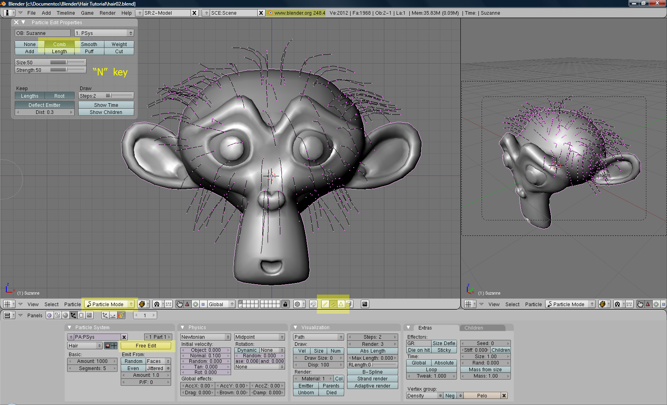Click the layer lock icon
The image size is (667, 405).
(x=285, y=304)
